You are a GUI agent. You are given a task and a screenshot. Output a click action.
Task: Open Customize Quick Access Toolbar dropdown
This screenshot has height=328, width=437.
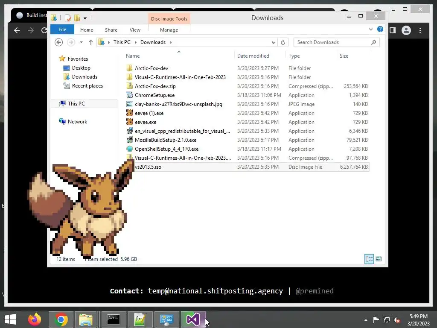(85, 18)
